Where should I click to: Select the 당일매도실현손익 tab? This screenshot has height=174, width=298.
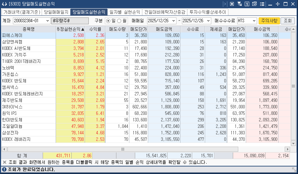click(89, 12)
